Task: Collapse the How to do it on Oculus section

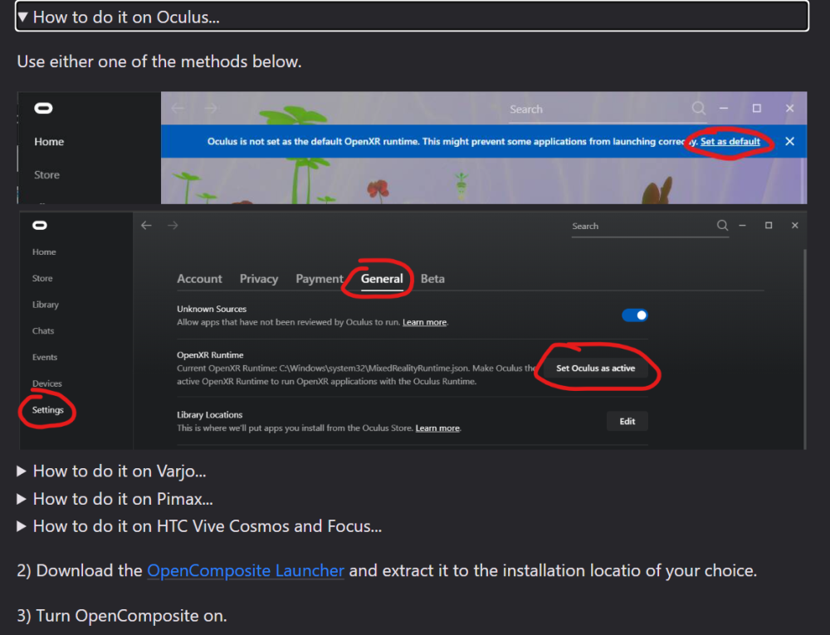Action: tap(412, 17)
